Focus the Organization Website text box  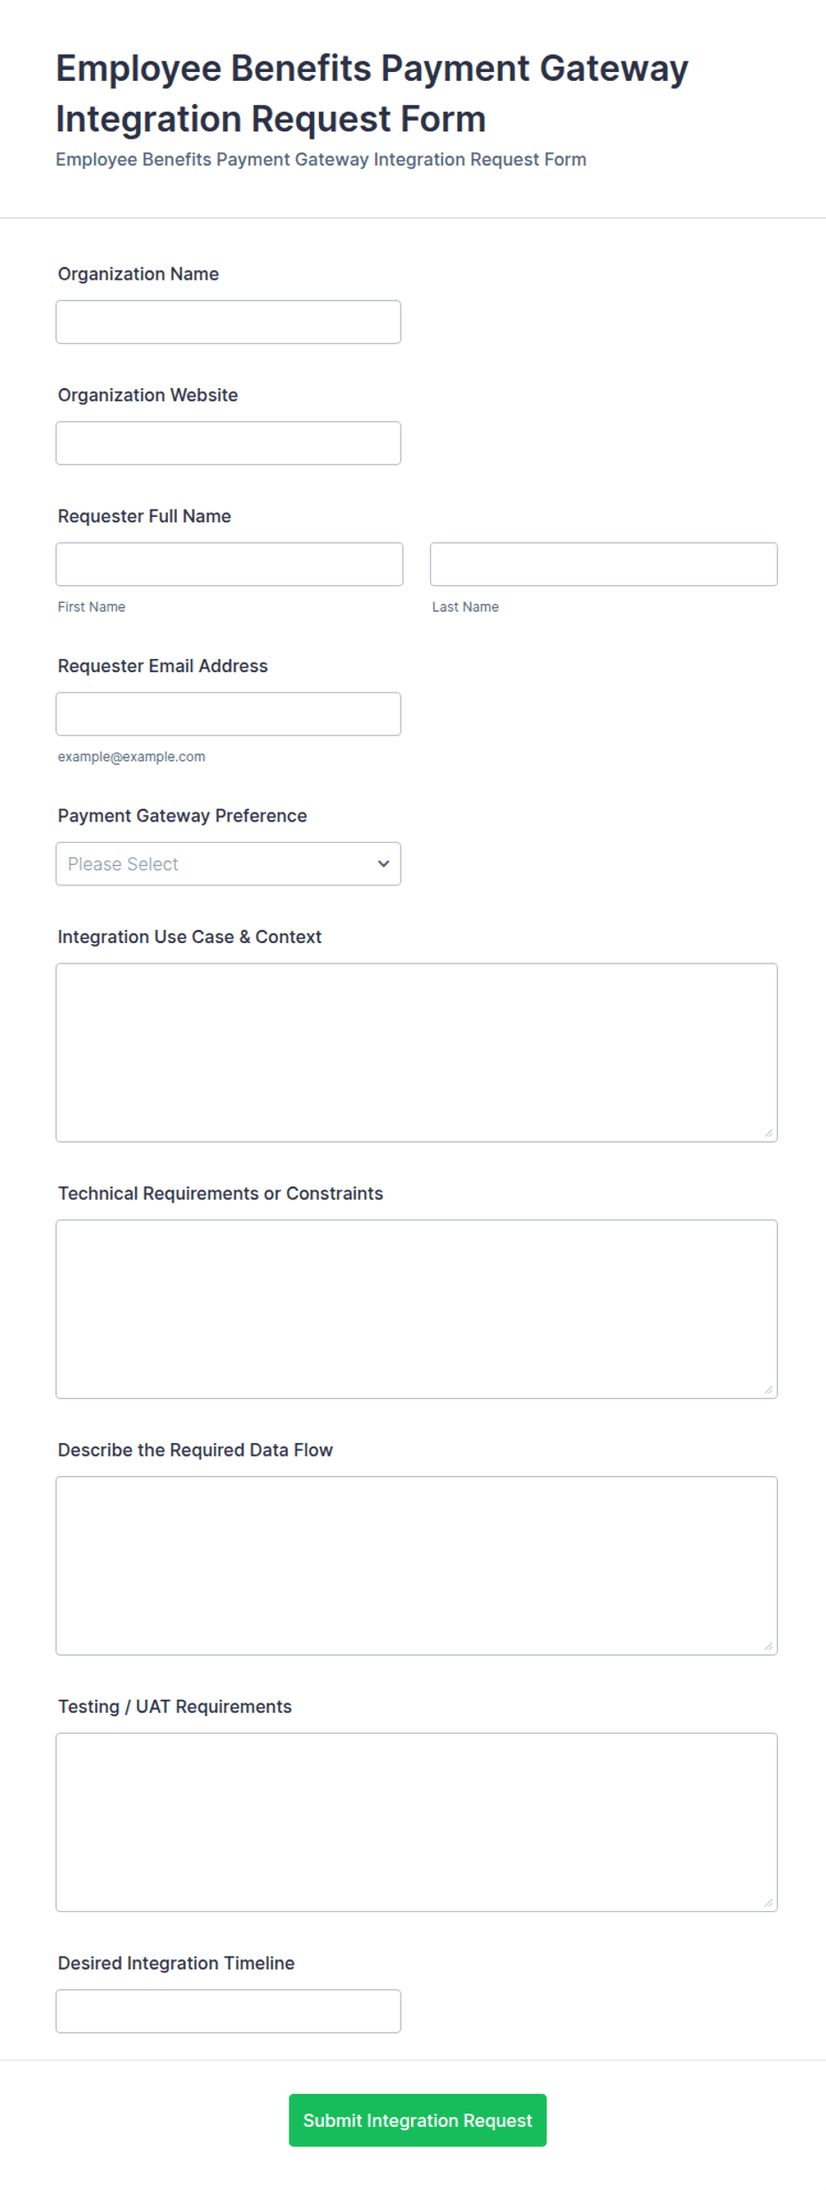pos(228,443)
